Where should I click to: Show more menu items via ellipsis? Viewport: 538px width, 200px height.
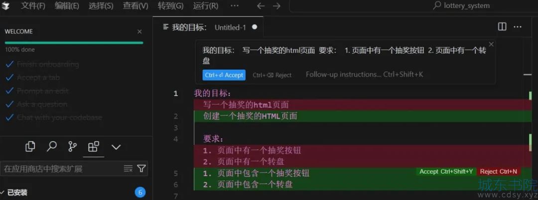(x=234, y=6)
